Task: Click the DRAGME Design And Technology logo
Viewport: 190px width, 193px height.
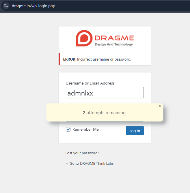Action: [x=105, y=38]
